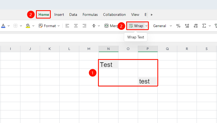Center align text horizontally
Viewport: 217px width, 123px height.
coord(76,26)
